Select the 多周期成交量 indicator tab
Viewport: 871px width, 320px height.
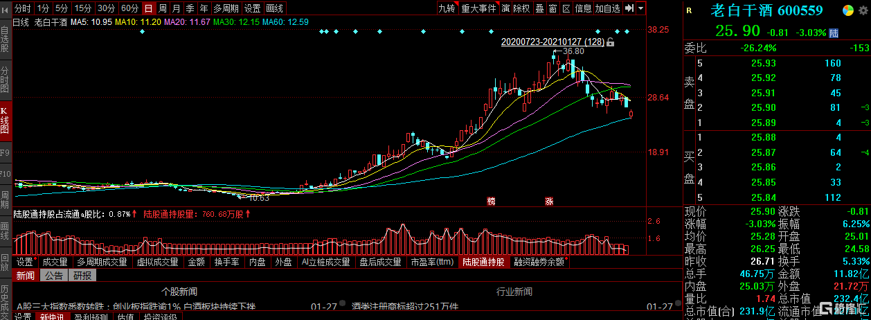tap(102, 263)
